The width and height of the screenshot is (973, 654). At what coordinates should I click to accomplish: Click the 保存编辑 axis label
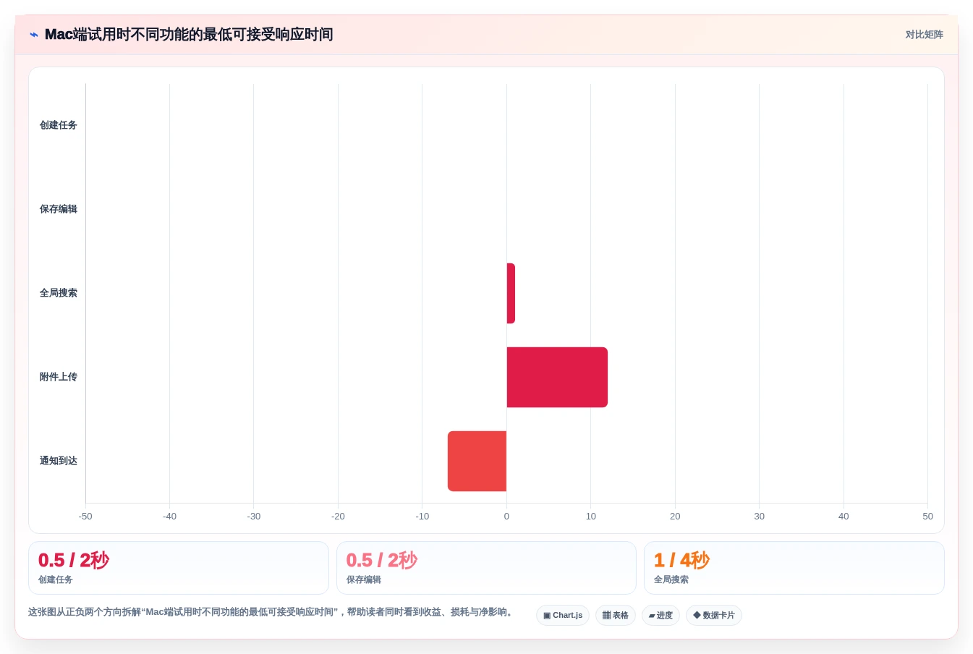pyautogui.click(x=59, y=209)
